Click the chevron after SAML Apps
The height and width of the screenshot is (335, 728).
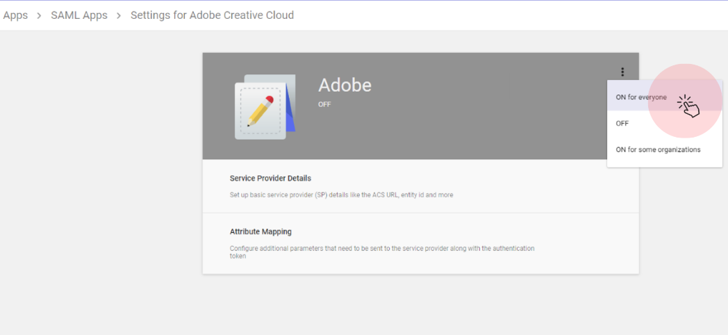(x=119, y=15)
